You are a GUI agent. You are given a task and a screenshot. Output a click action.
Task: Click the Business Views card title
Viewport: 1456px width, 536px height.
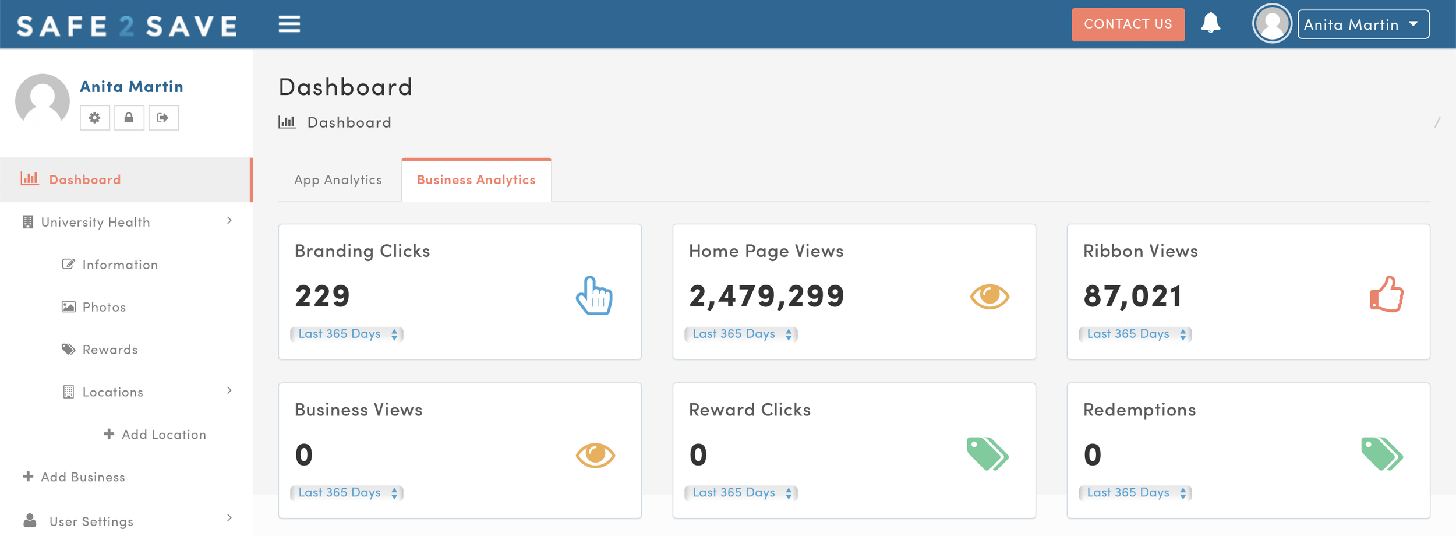(x=359, y=410)
